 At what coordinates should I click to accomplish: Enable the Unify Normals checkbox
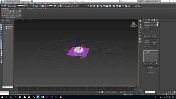[147, 70]
